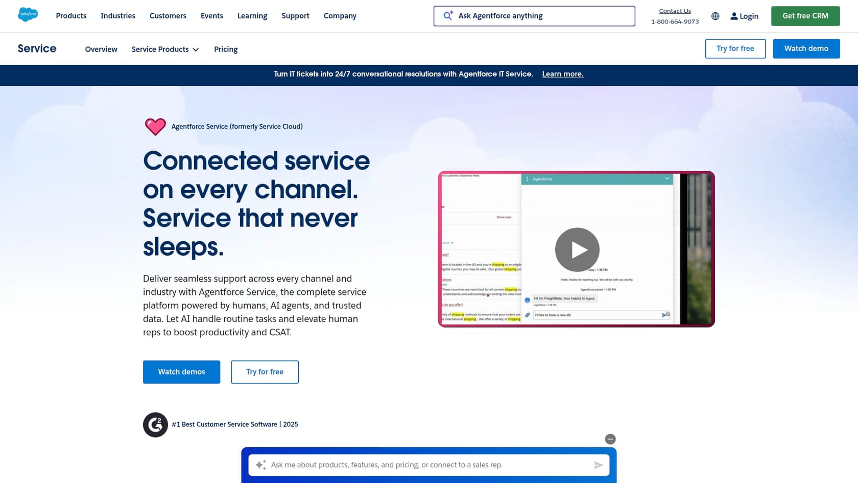The image size is (858, 483).
Task: Click the Watch demos button
Action: tap(181, 372)
